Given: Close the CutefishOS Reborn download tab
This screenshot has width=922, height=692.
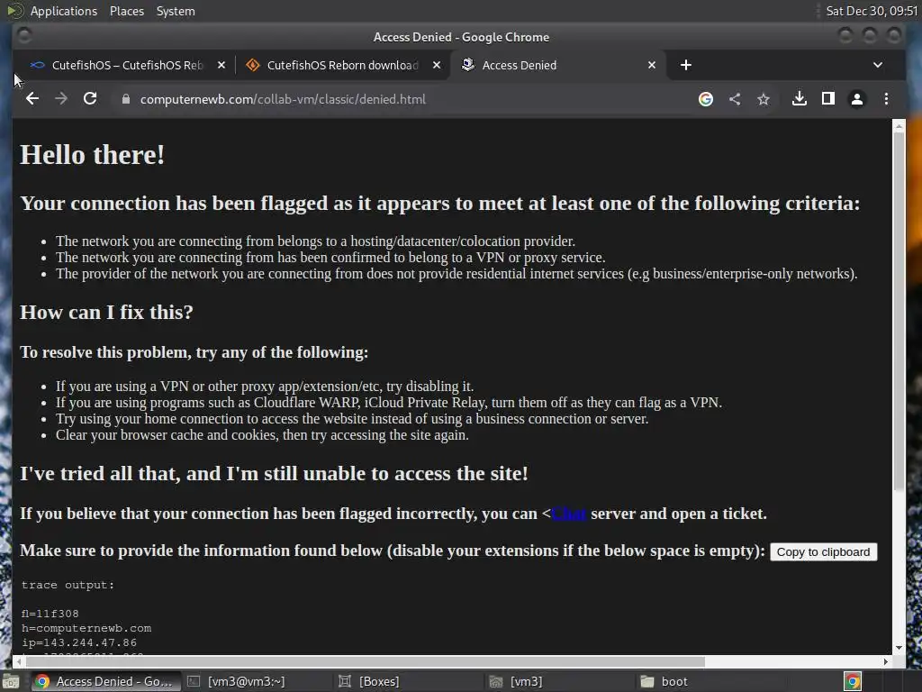Looking at the screenshot, I should [437, 65].
